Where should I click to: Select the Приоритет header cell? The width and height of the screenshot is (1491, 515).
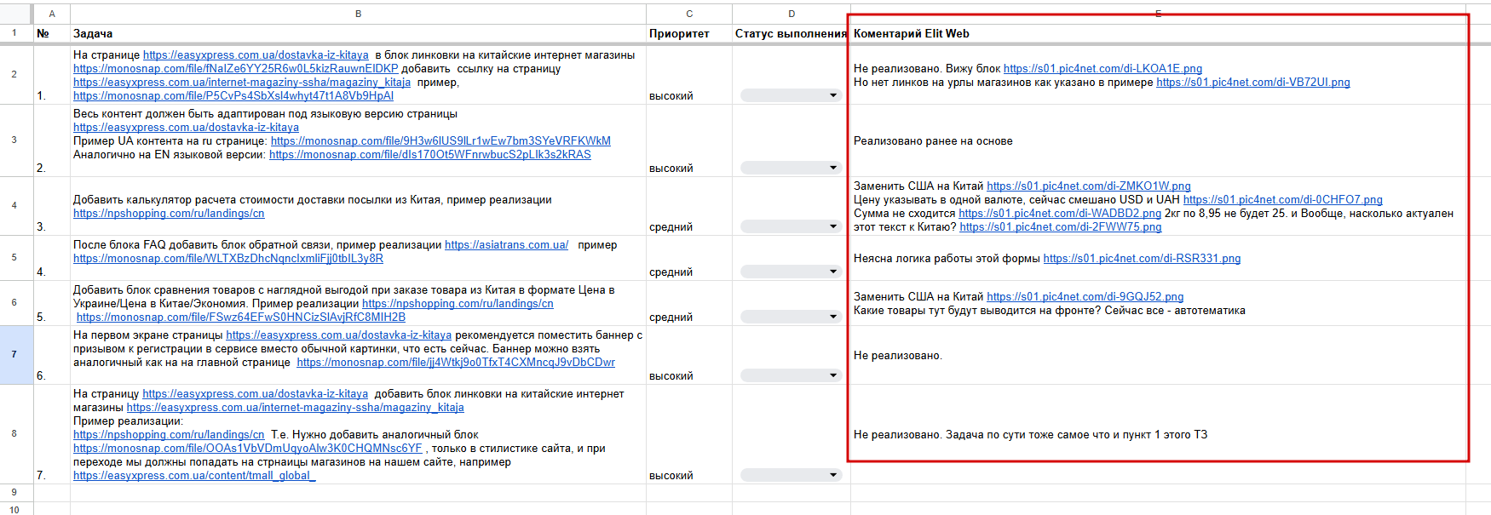tap(688, 34)
